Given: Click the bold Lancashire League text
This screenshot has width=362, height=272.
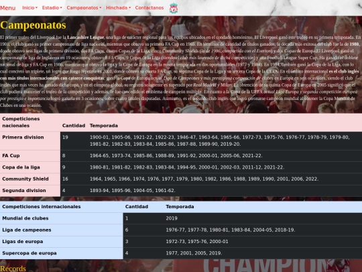Looking at the screenshot, I should tap(86, 37).
